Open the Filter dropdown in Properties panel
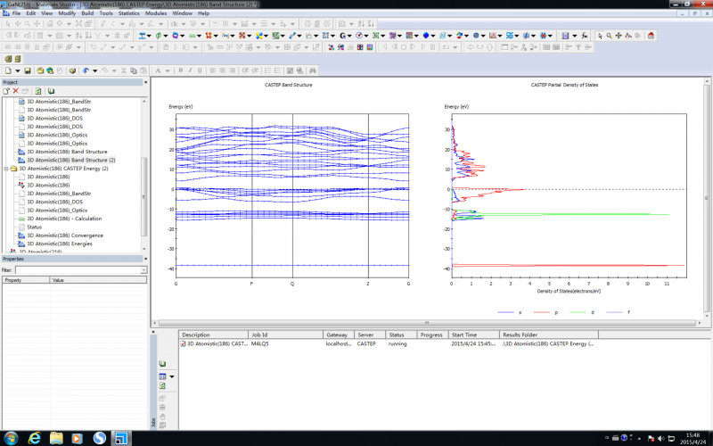The image size is (713, 446). click(143, 269)
